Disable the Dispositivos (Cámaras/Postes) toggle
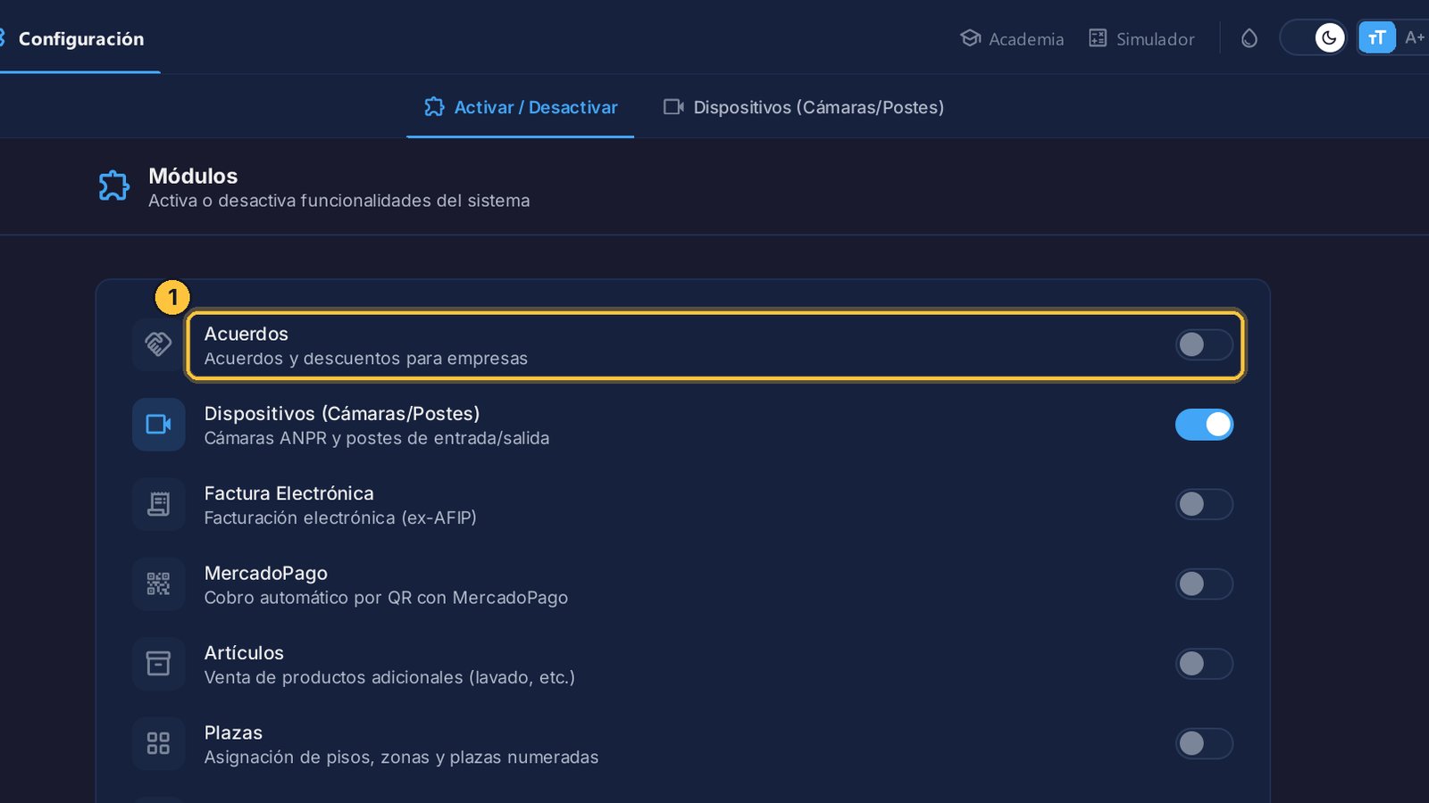Screen dimensions: 1429x803 pos(1204,425)
